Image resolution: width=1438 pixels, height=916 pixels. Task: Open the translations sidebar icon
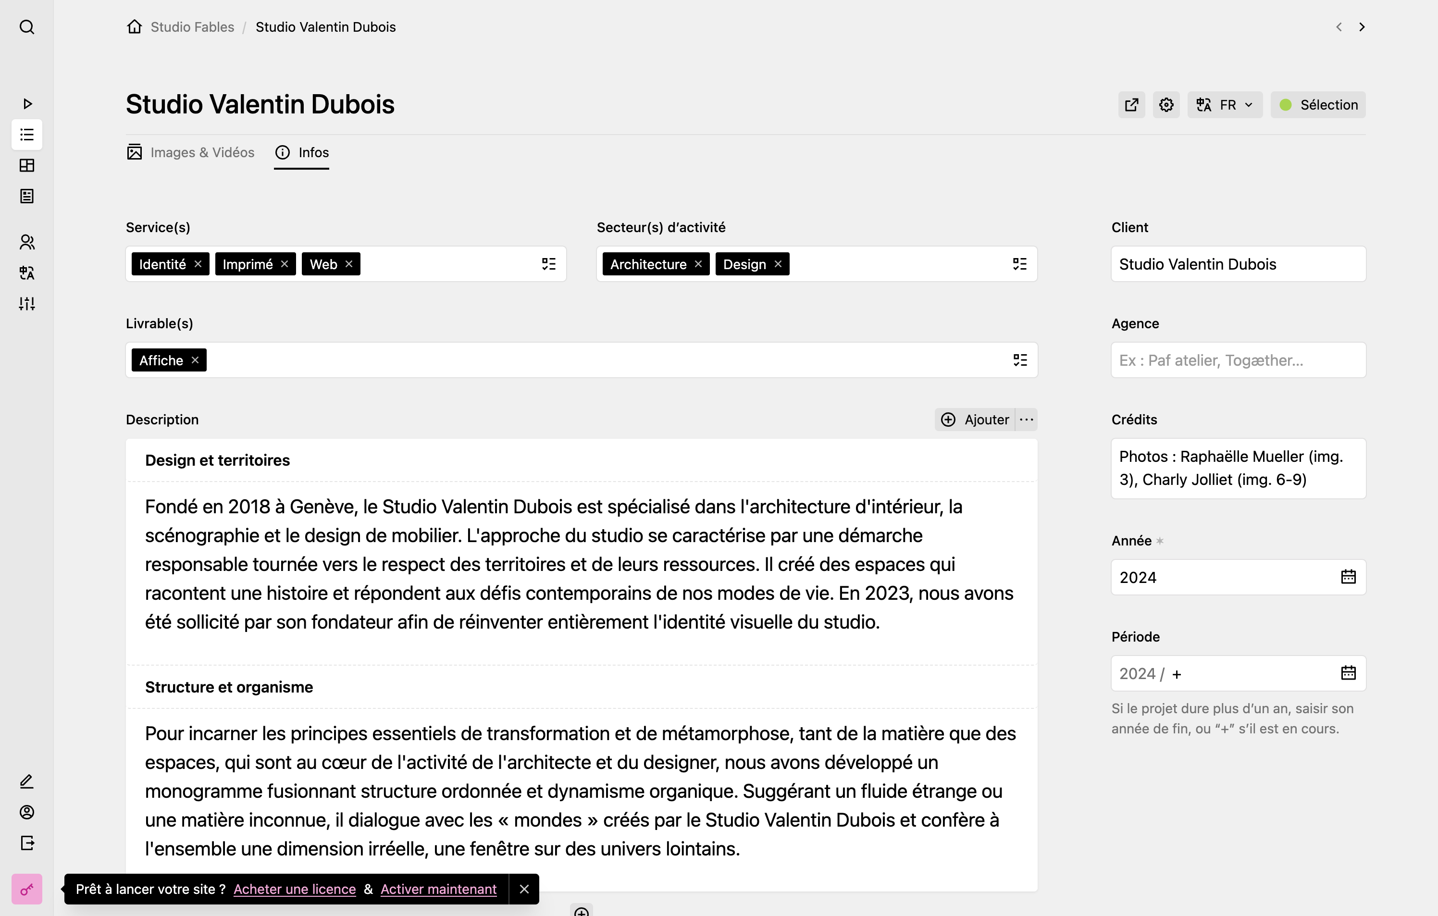[x=27, y=273]
